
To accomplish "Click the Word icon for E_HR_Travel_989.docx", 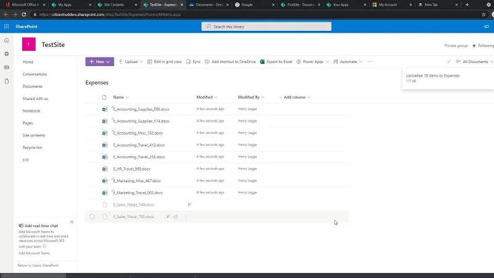I will (x=104, y=169).
